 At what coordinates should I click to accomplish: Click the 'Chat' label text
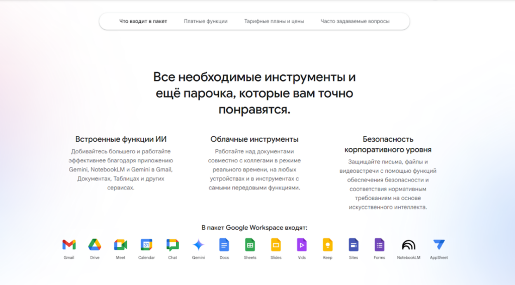pyautogui.click(x=173, y=258)
